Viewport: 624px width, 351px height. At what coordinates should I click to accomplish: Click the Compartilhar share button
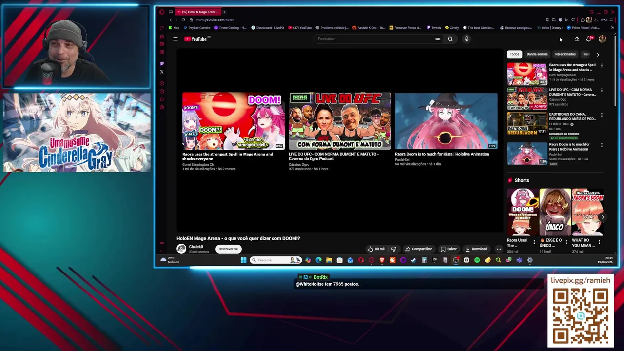[x=419, y=249]
